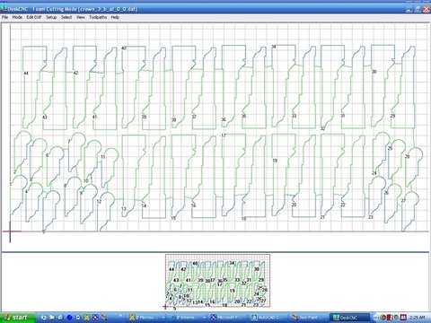431x323 pixels.
Task: Open the Mode menu
Action: click(x=17, y=17)
